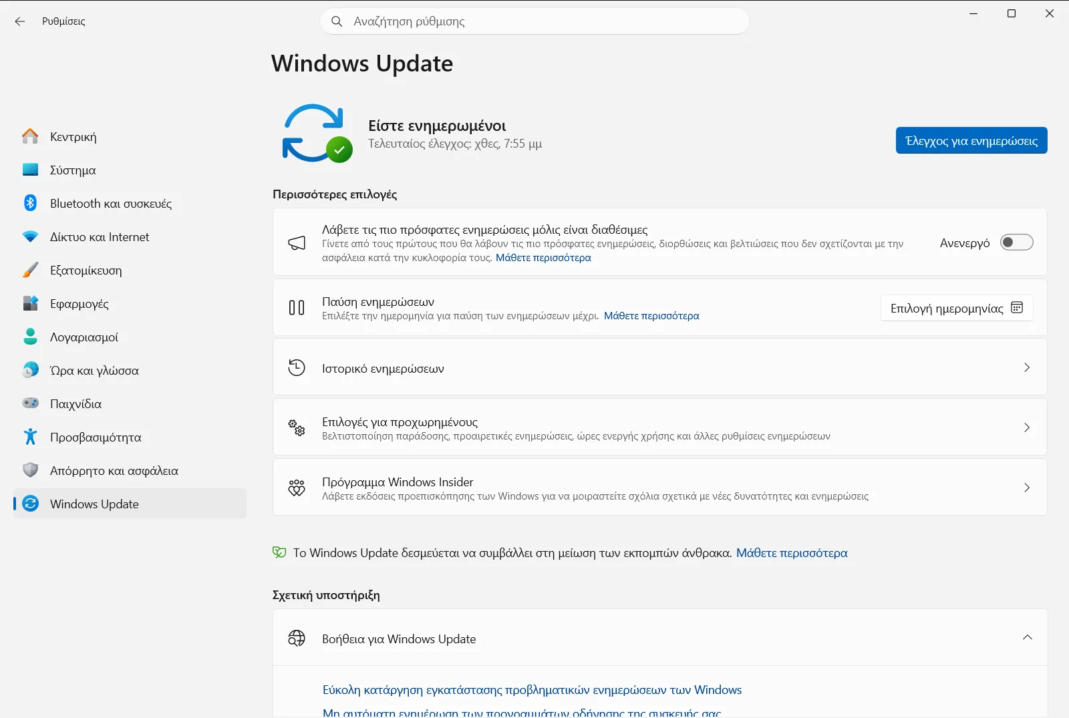Click the Προσβασιμότητα accessibility figure icon

30,437
